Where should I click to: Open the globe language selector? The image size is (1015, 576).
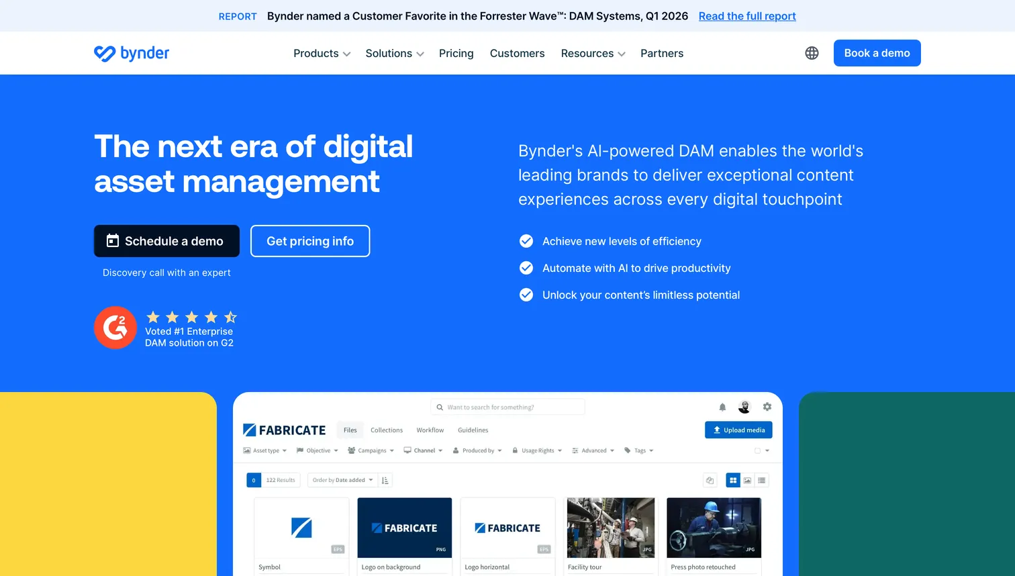[812, 53]
